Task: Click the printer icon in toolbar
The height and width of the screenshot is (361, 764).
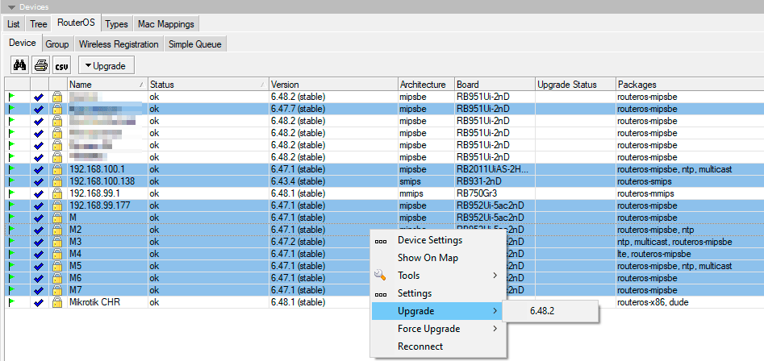Action: [x=40, y=65]
